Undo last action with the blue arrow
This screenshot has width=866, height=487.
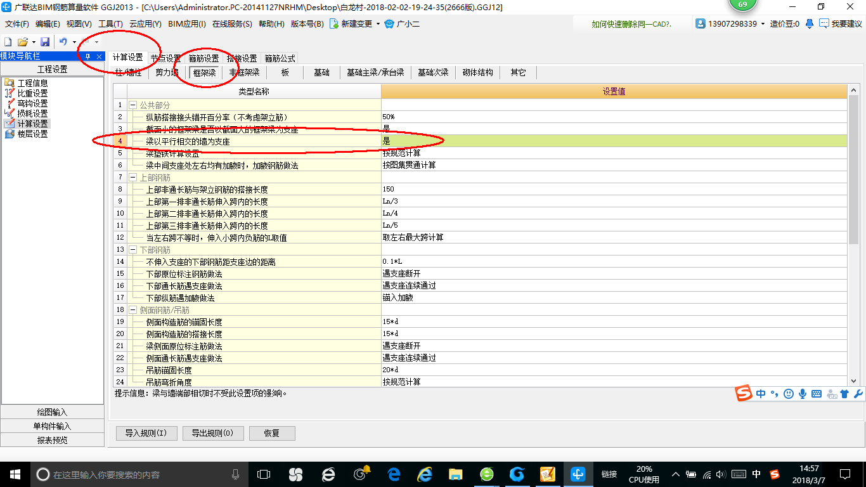click(63, 42)
